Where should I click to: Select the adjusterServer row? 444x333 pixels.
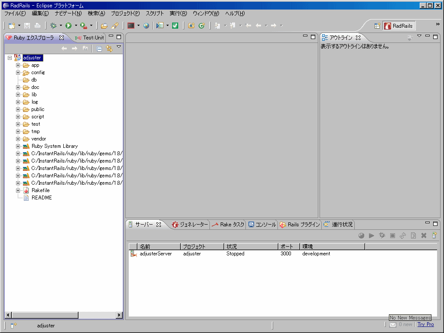click(283, 254)
